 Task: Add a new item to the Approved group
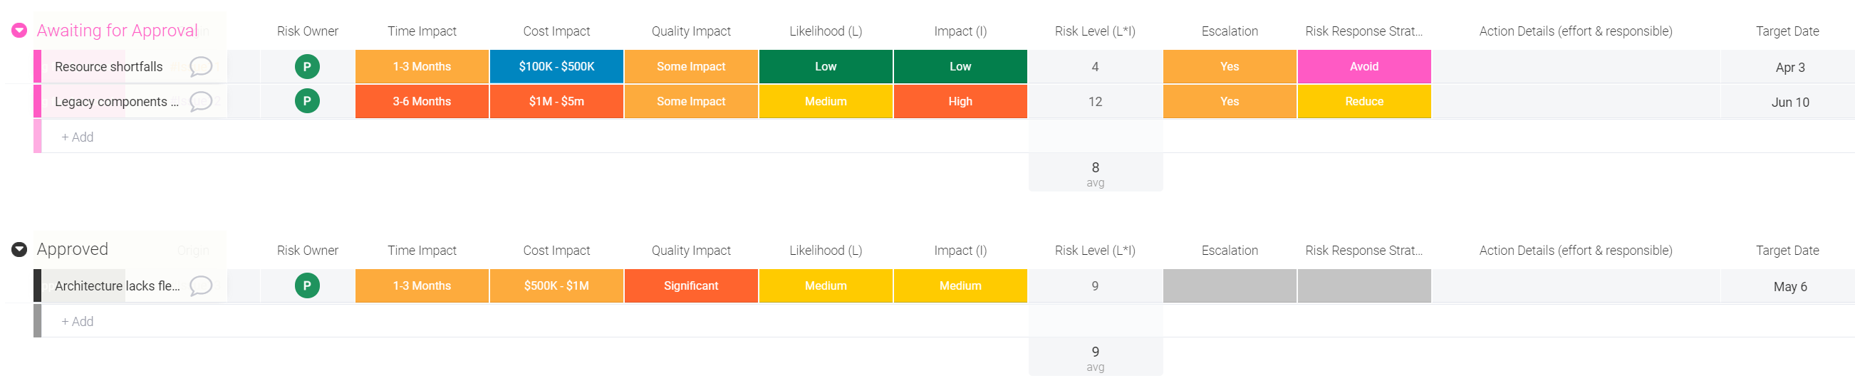tap(78, 321)
